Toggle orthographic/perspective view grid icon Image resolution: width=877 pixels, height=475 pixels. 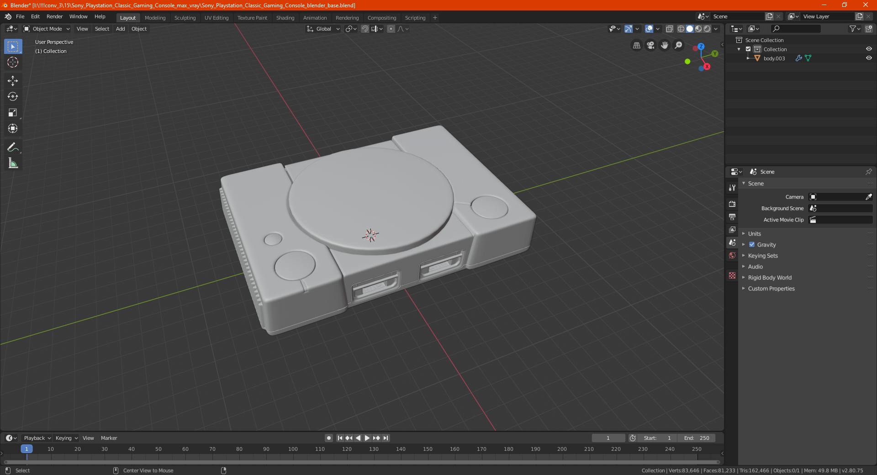(636, 45)
